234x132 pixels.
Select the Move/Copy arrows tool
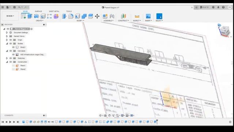97,16
